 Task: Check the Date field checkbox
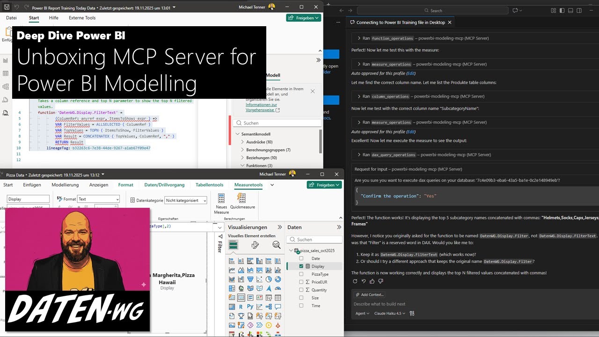[x=301, y=258]
